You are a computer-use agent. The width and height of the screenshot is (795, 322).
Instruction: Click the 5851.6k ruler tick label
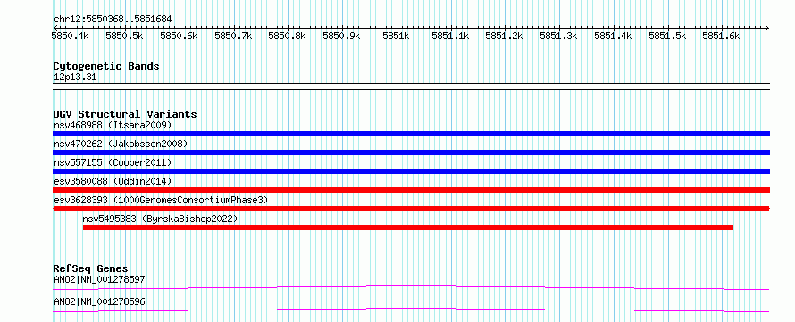(x=721, y=36)
